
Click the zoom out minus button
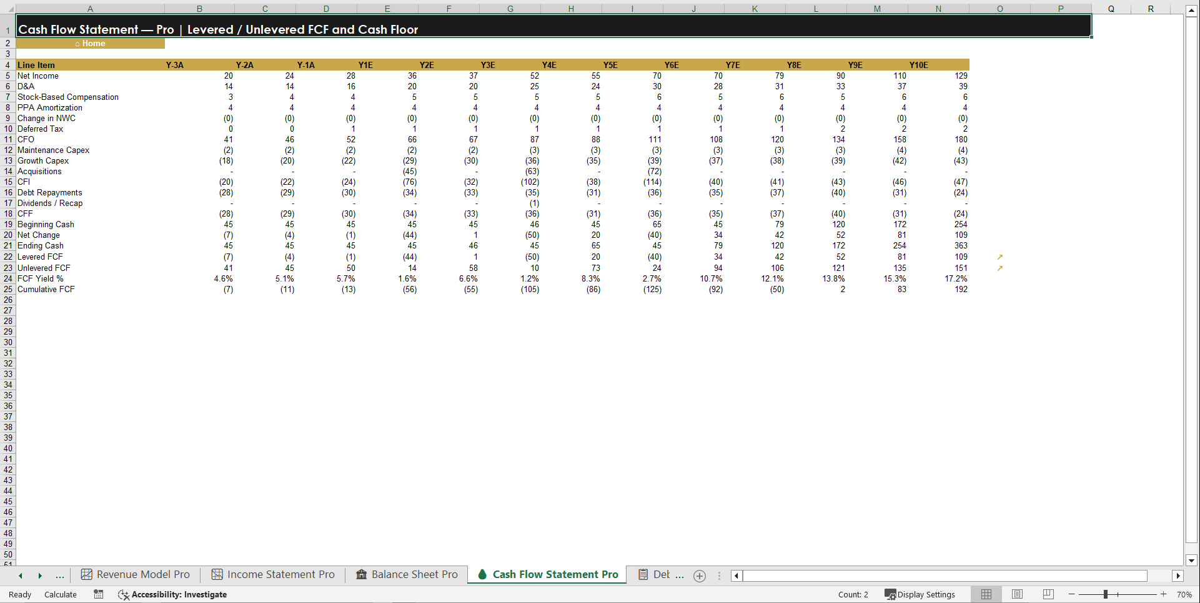(1072, 594)
